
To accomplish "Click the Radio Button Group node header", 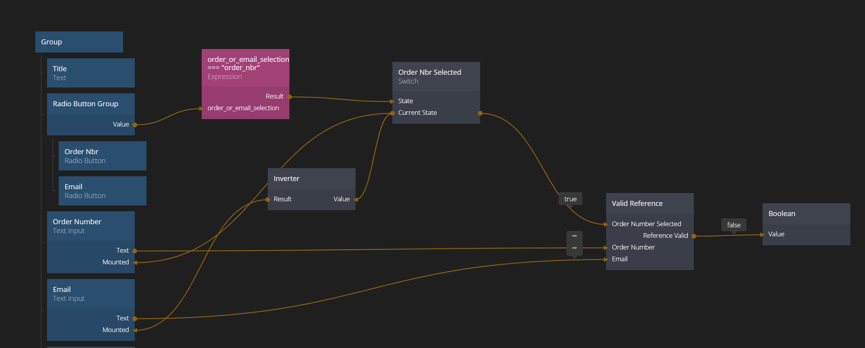I will coord(90,104).
